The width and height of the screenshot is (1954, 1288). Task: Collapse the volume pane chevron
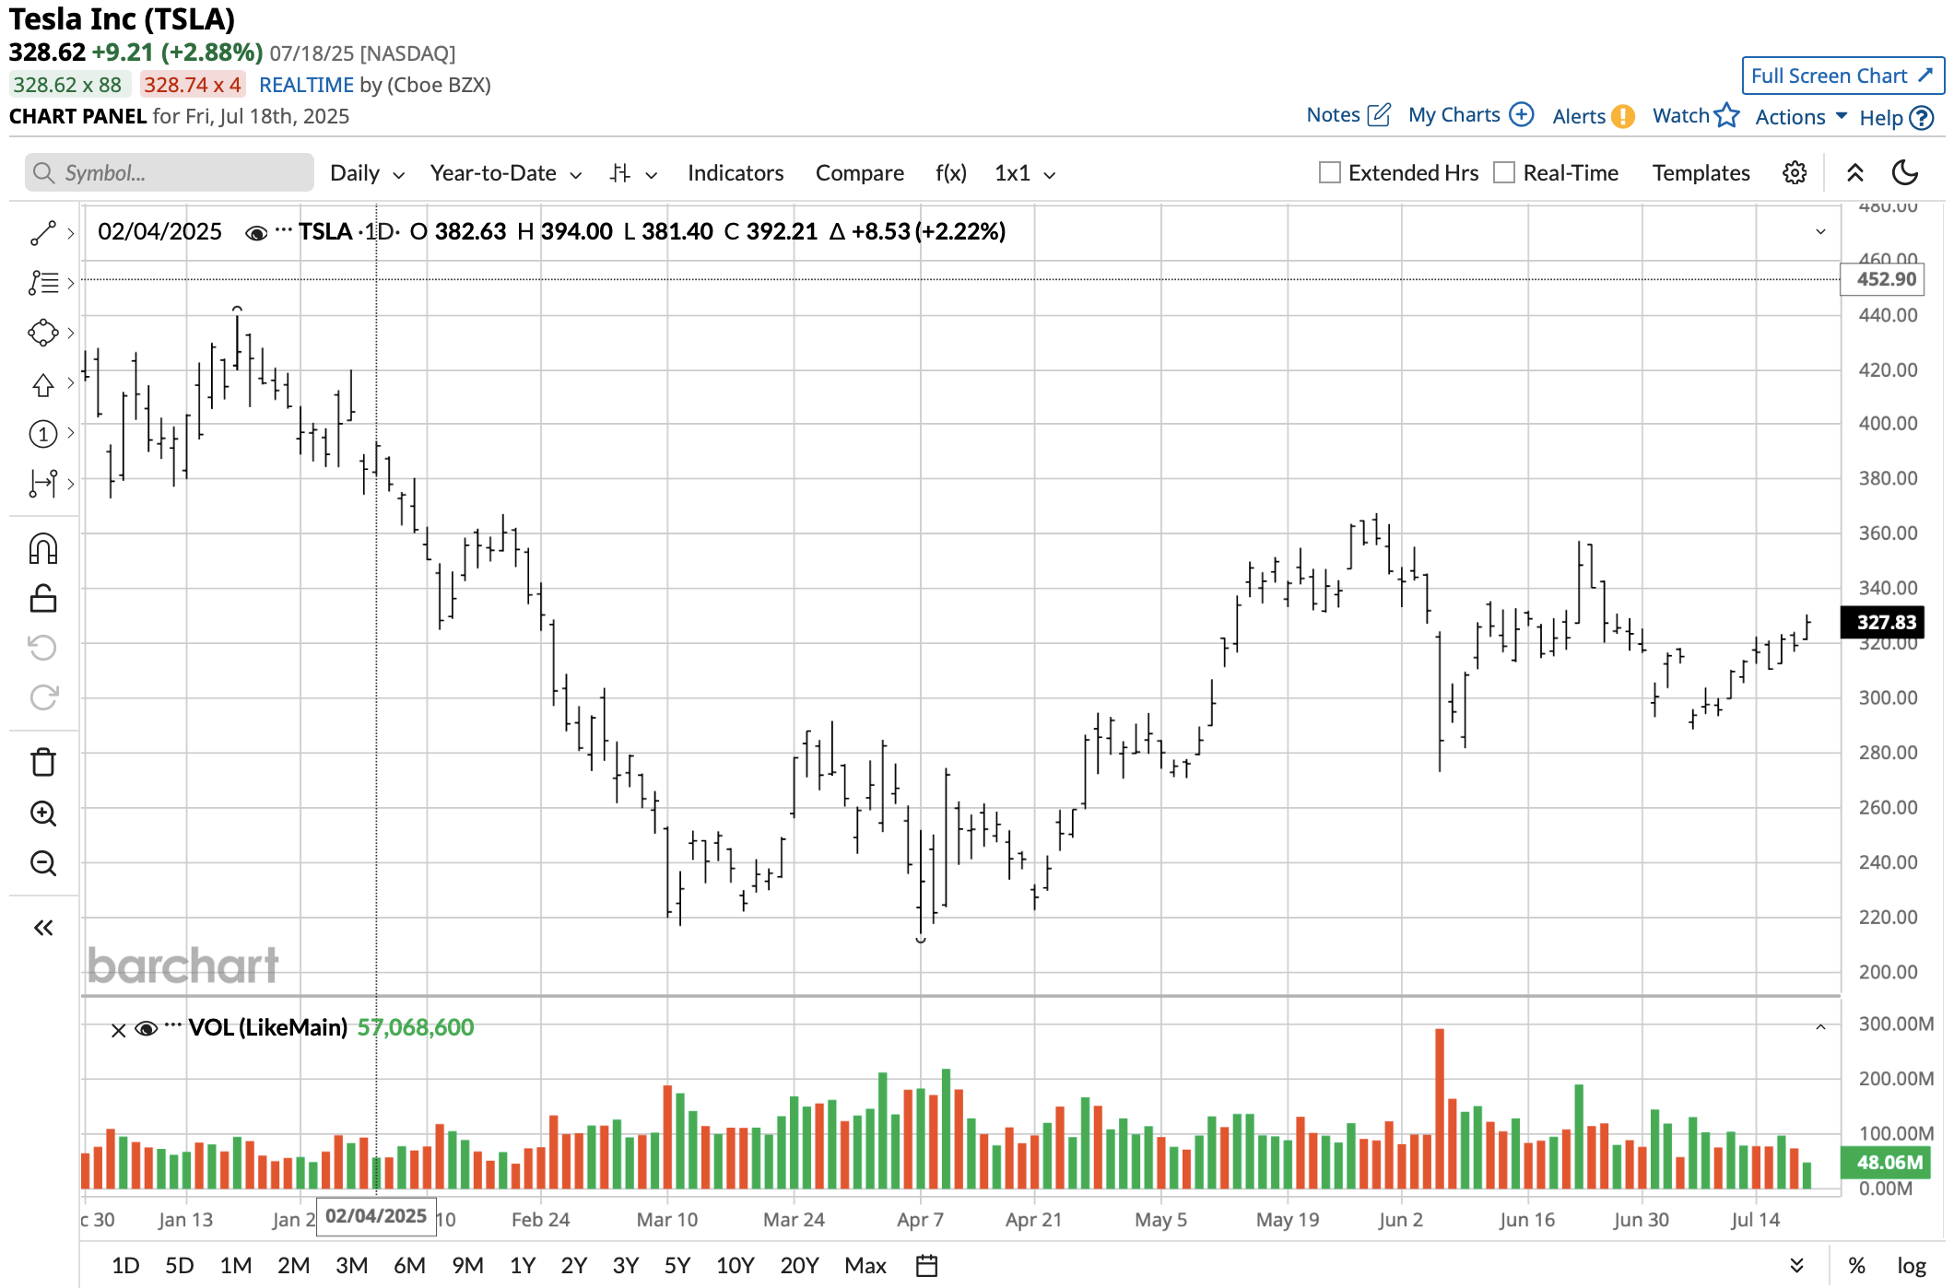1820,1027
